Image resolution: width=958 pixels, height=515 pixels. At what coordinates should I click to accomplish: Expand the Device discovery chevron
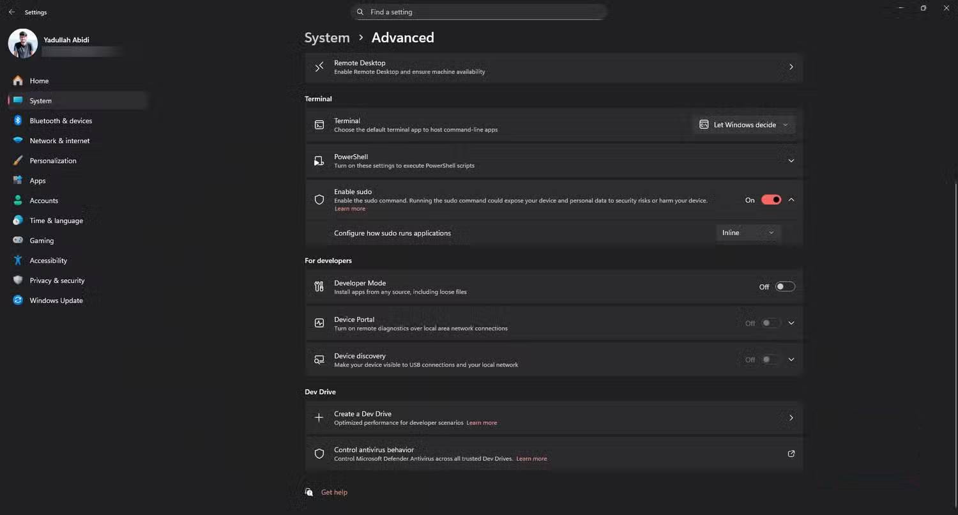click(x=791, y=360)
